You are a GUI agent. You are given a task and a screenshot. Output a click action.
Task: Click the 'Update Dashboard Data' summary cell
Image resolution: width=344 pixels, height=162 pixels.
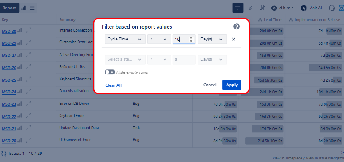pyautogui.click(x=79, y=128)
